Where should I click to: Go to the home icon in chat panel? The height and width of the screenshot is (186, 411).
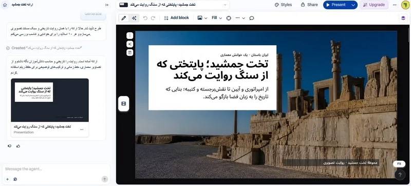point(5,5)
